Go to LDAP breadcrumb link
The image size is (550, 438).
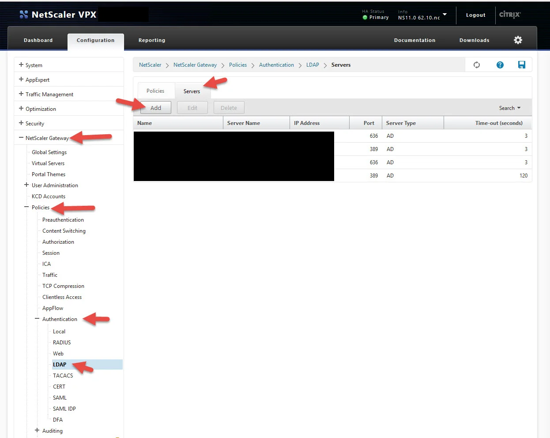click(313, 65)
